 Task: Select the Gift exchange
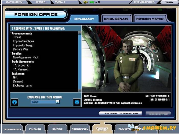click(x=15, y=77)
